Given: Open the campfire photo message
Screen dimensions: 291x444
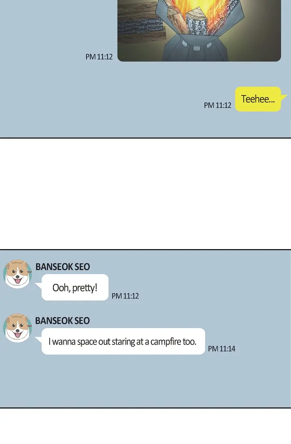Looking at the screenshot, I should (199, 31).
